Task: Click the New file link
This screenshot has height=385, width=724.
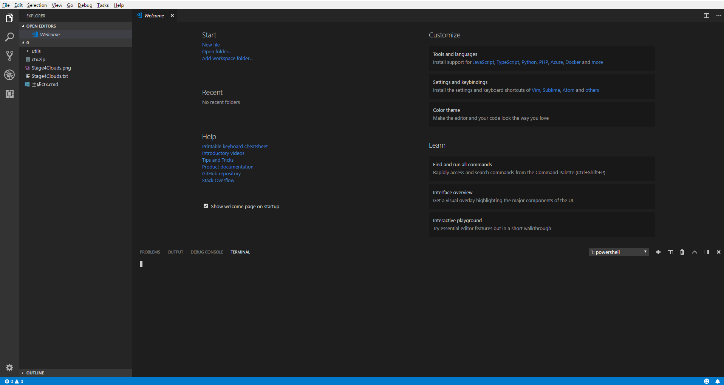Action: [x=210, y=45]
